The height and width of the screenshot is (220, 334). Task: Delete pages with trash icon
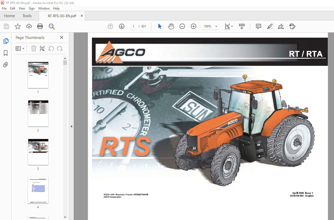34,48
